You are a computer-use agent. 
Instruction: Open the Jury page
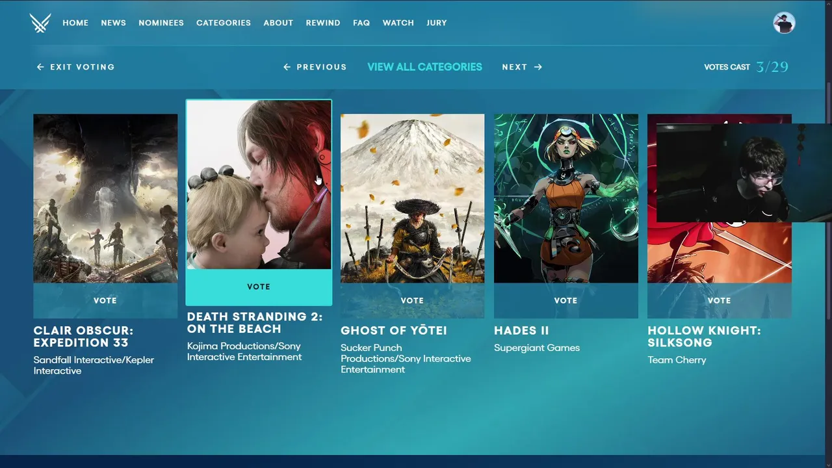437,23
